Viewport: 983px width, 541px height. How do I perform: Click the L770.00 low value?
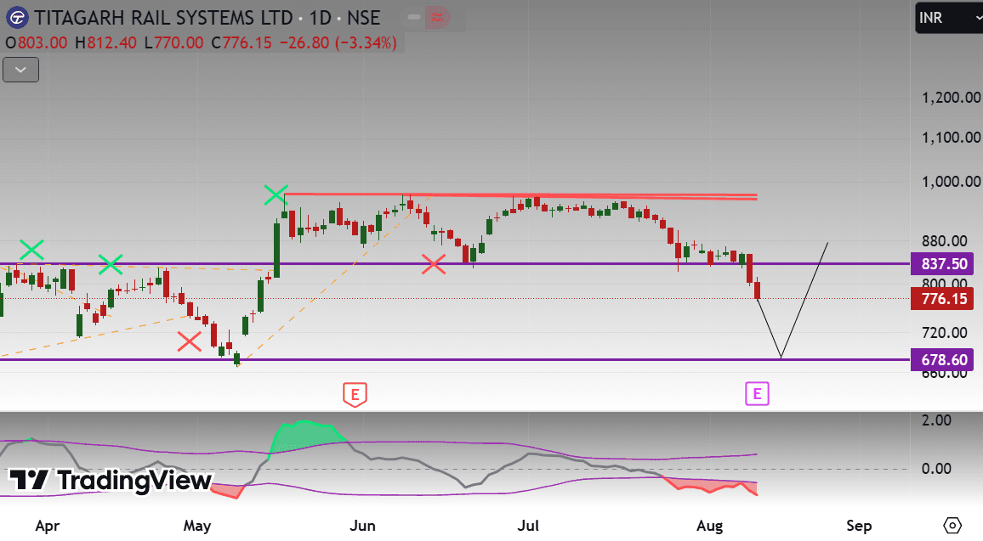[173, 42]
